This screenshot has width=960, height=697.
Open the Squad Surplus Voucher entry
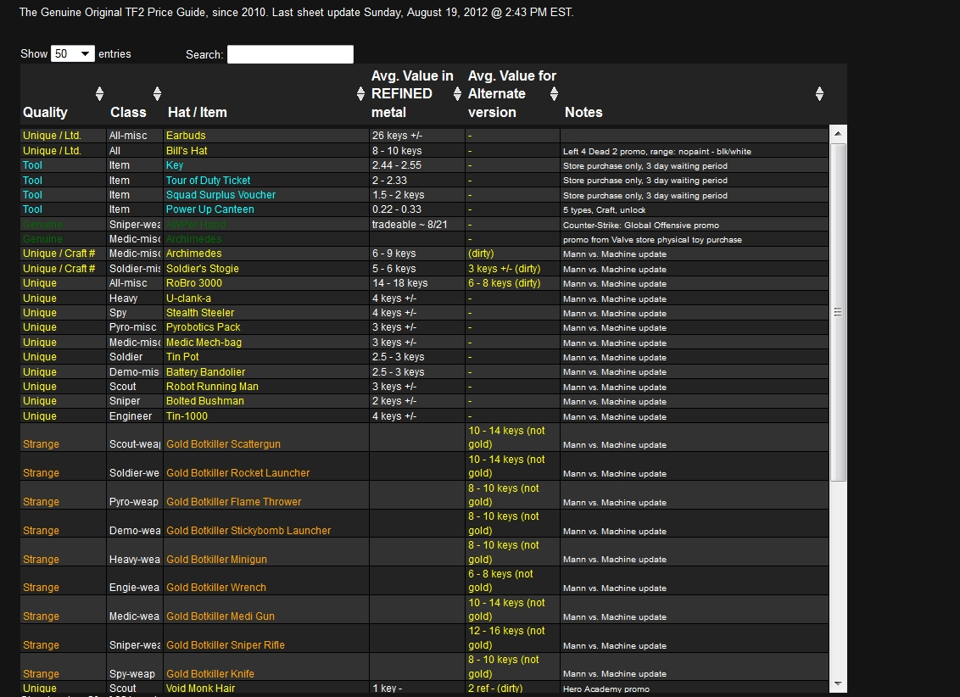click(x=220, y=194)
